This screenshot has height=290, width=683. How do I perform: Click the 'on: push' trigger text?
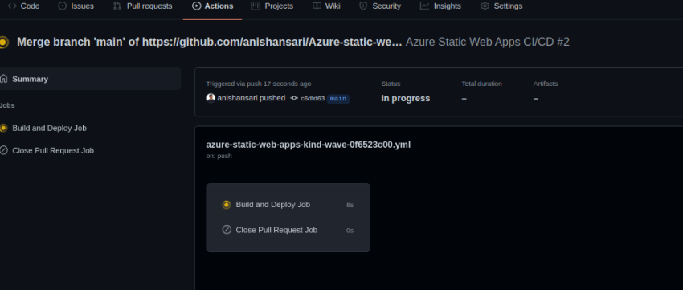click(219, 156)
